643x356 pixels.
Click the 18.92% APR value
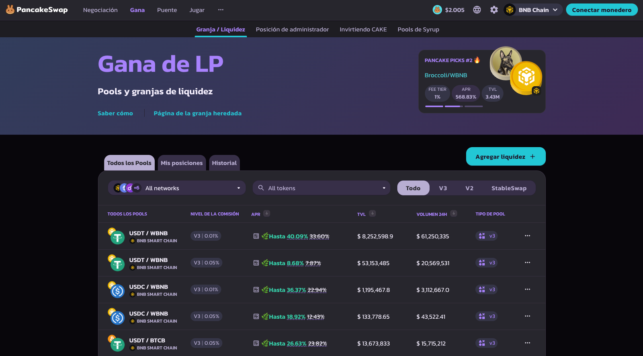point(296,317)
